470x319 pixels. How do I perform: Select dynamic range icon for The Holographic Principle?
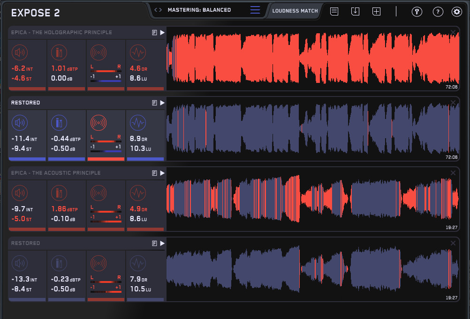(x=138, y=52)
